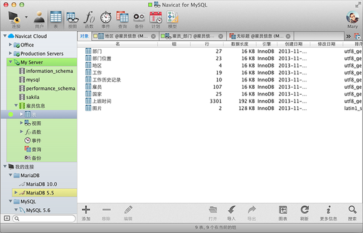Click the sidebar search field
363x233 pixels.
(x=44, y=219)
